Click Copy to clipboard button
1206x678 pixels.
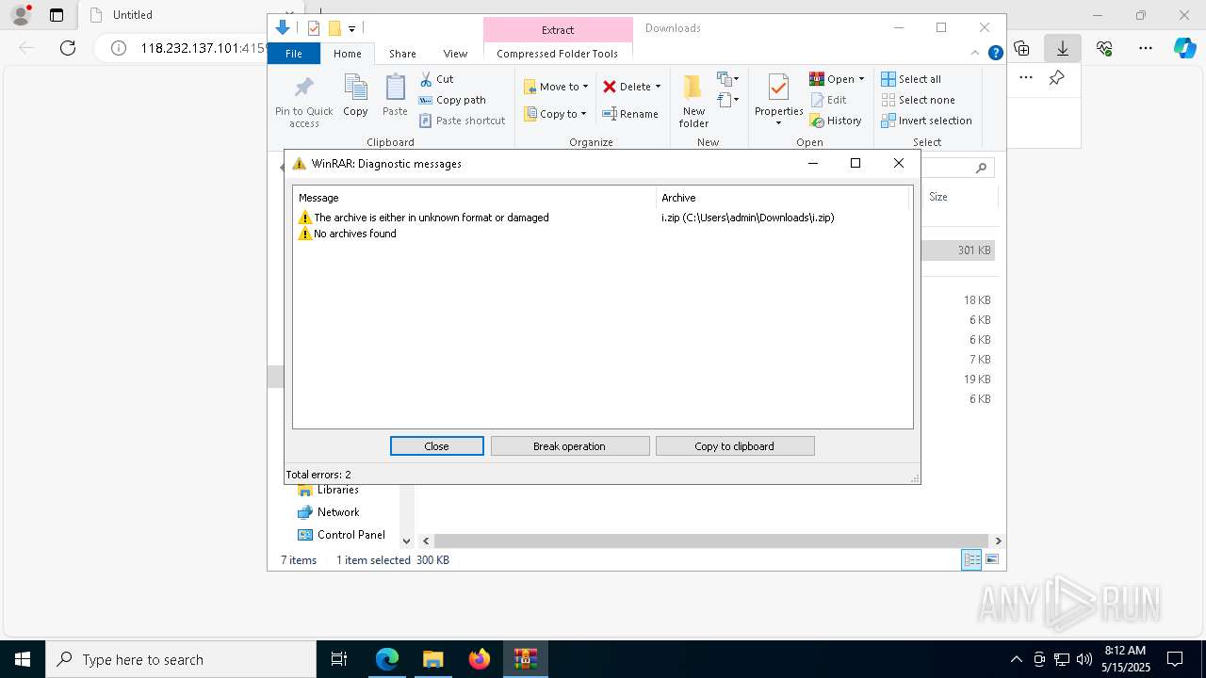pos(734,446)
